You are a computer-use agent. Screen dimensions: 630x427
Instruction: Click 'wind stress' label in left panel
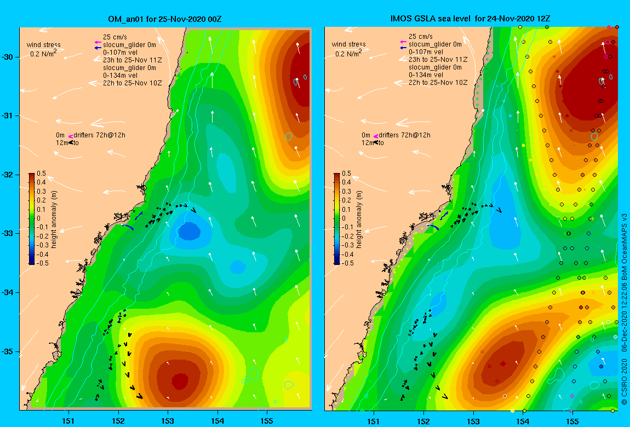point(44,44)
